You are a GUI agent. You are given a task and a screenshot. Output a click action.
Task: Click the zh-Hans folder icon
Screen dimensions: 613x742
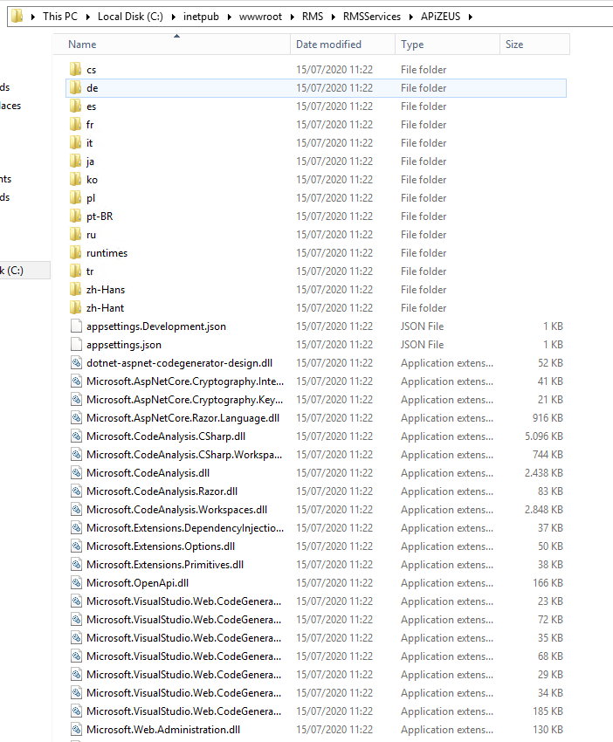75,290
